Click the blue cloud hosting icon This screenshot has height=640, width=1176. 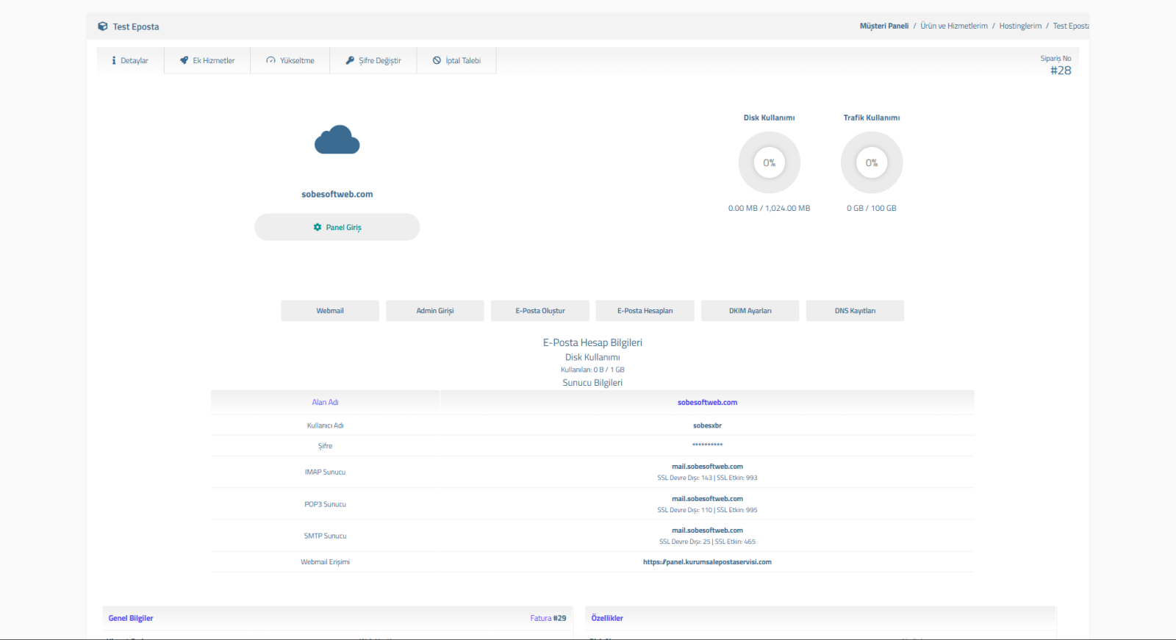click(337, 140)
